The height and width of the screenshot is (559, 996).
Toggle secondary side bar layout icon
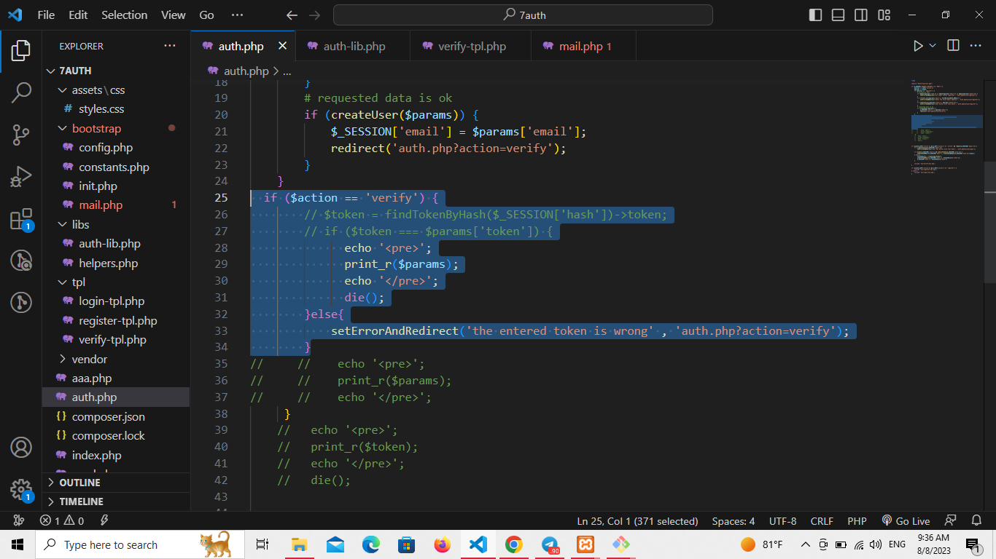coord(861,15)
